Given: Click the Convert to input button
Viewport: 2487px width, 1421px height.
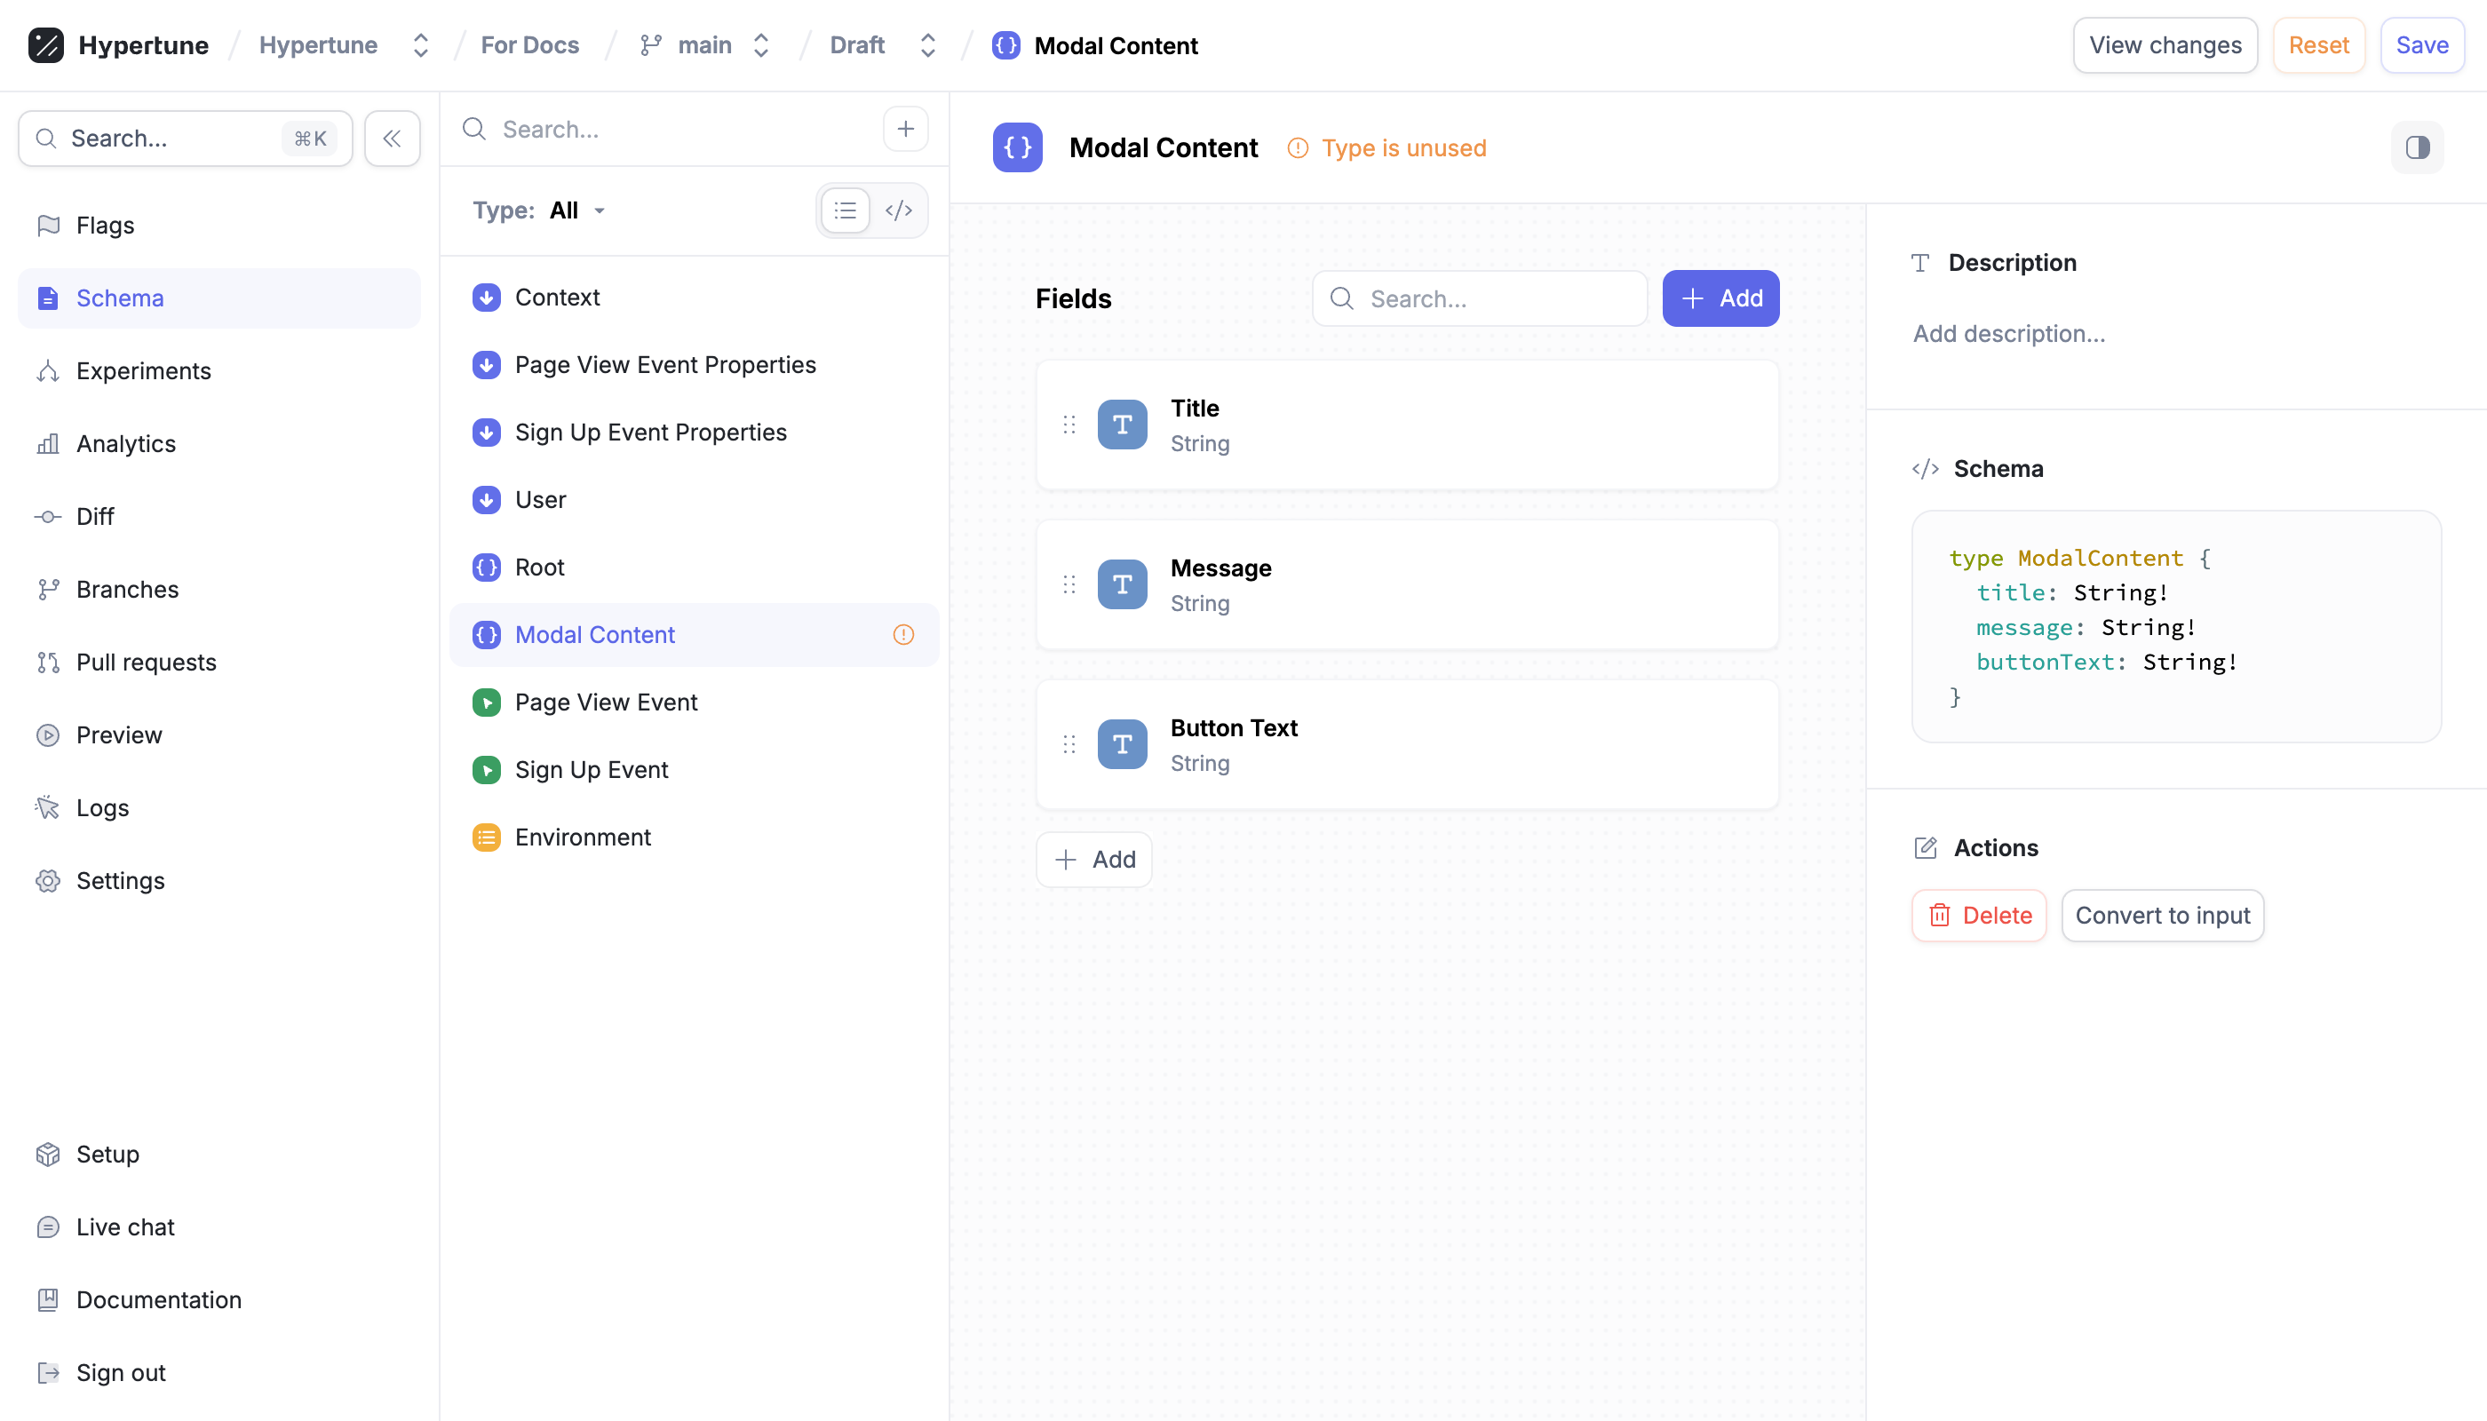Looking at the screenshot, I should [2162, 915].
